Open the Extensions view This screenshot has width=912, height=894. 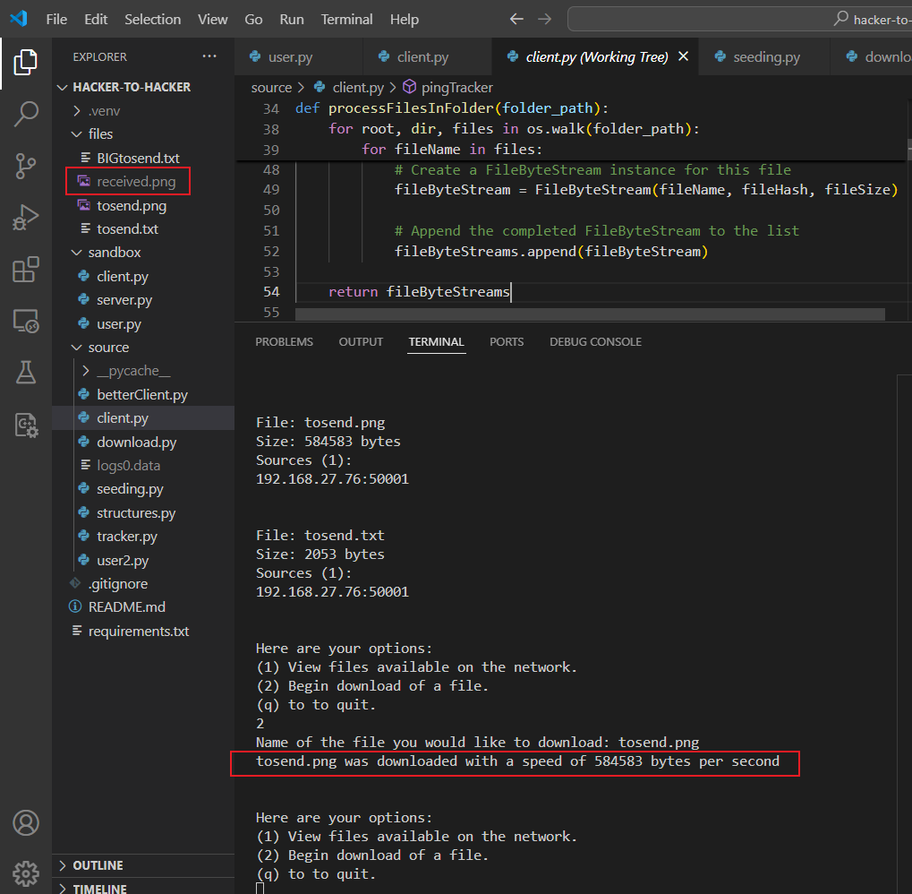(26, 270)
